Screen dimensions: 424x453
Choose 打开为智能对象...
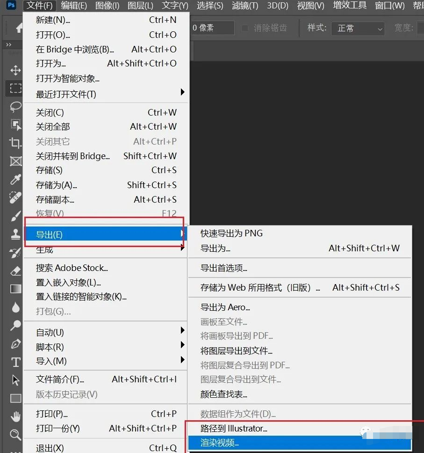pos(106,78)
